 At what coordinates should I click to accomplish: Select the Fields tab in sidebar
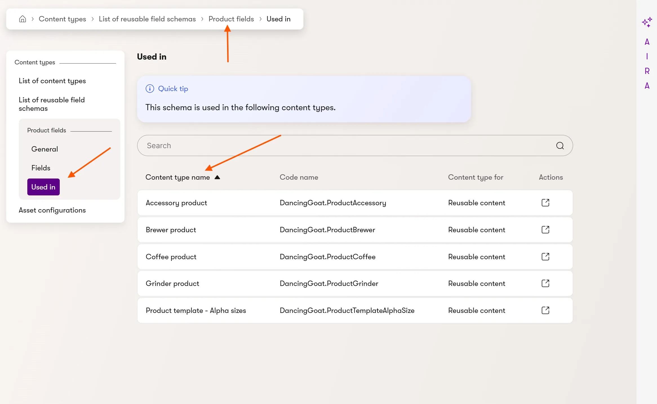[41, 168]
